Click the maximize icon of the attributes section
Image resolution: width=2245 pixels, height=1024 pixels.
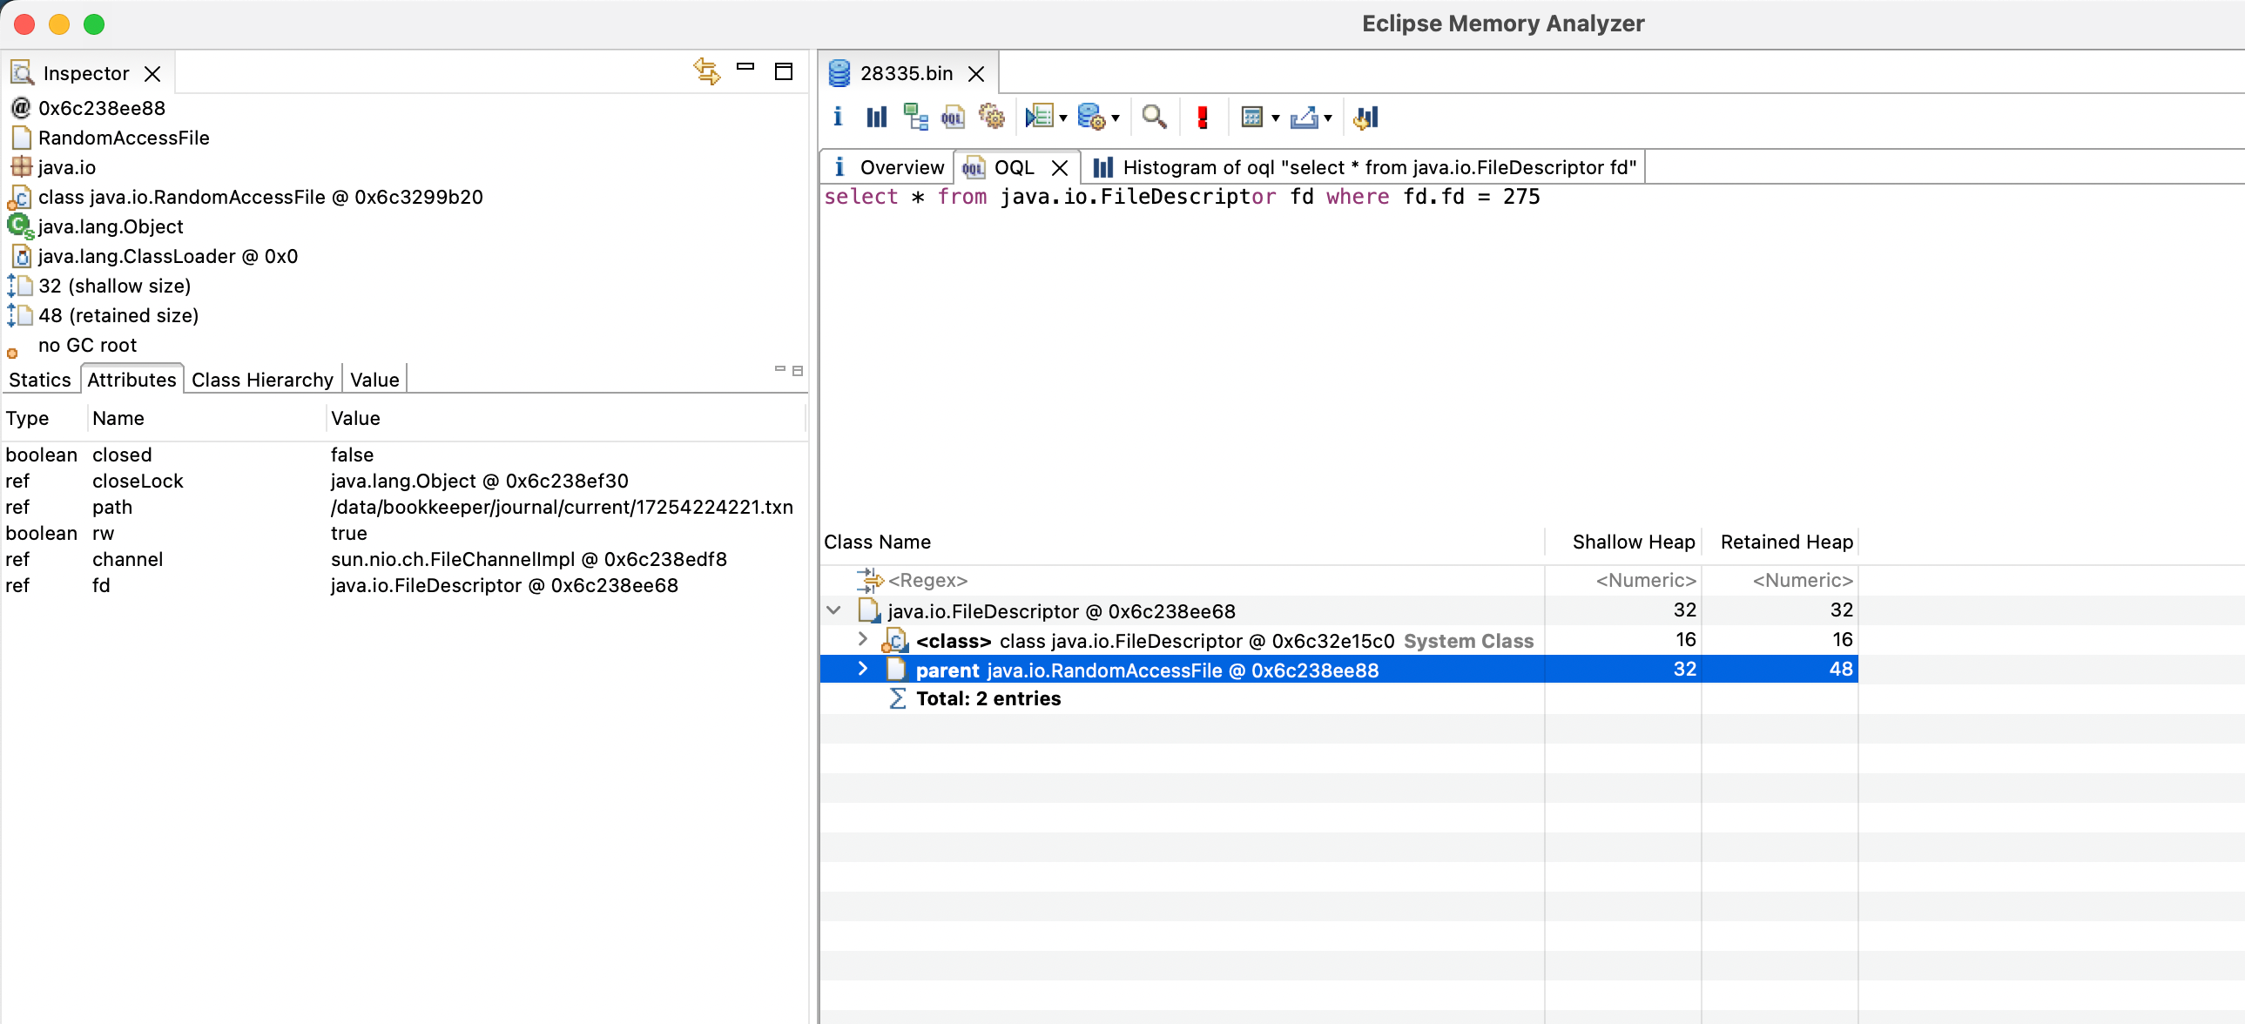[x=798, y=370]
